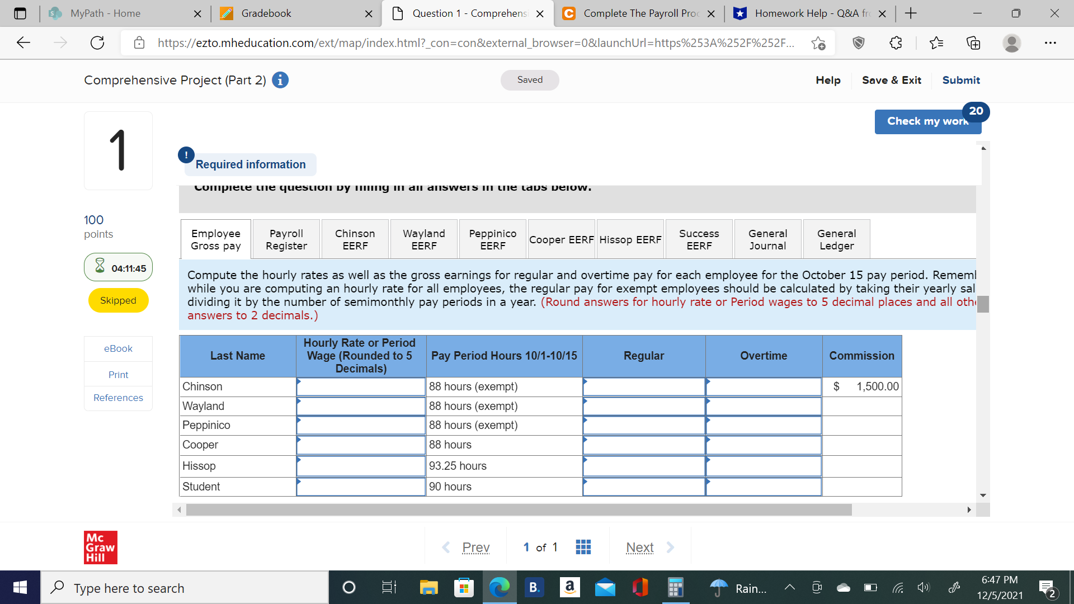The width and height of the screenshot is (1074, 604).
Task: Click the Extensions puzzle icon
Action: pos(896,43)
